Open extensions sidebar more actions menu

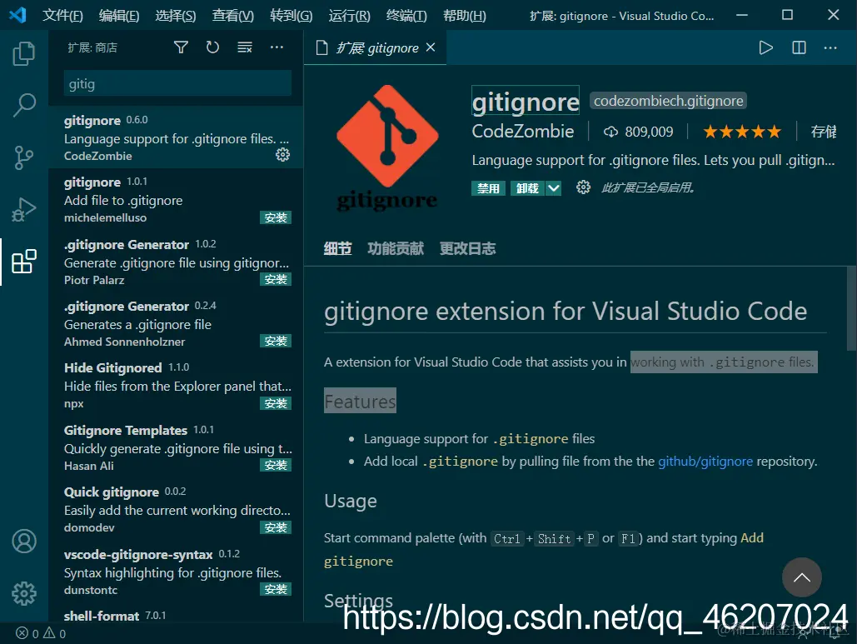[277, 47]
